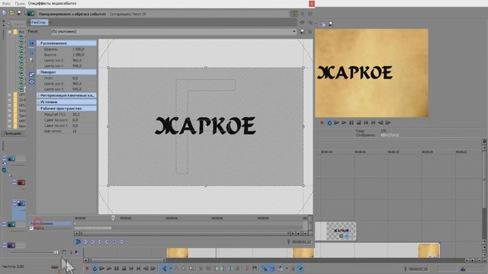Select the Normal Edit tool in bottom toolbar
This screenshot has height=274, width=488.
(x=165, y=269)
